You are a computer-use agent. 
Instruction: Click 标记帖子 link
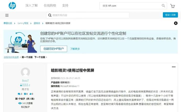[x=25, y=107]
